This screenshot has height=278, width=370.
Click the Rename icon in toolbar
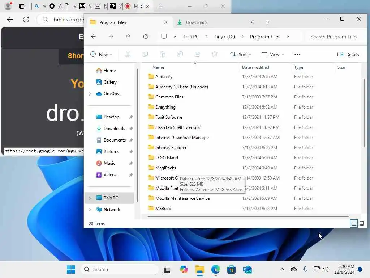click(x=180, y=55)
